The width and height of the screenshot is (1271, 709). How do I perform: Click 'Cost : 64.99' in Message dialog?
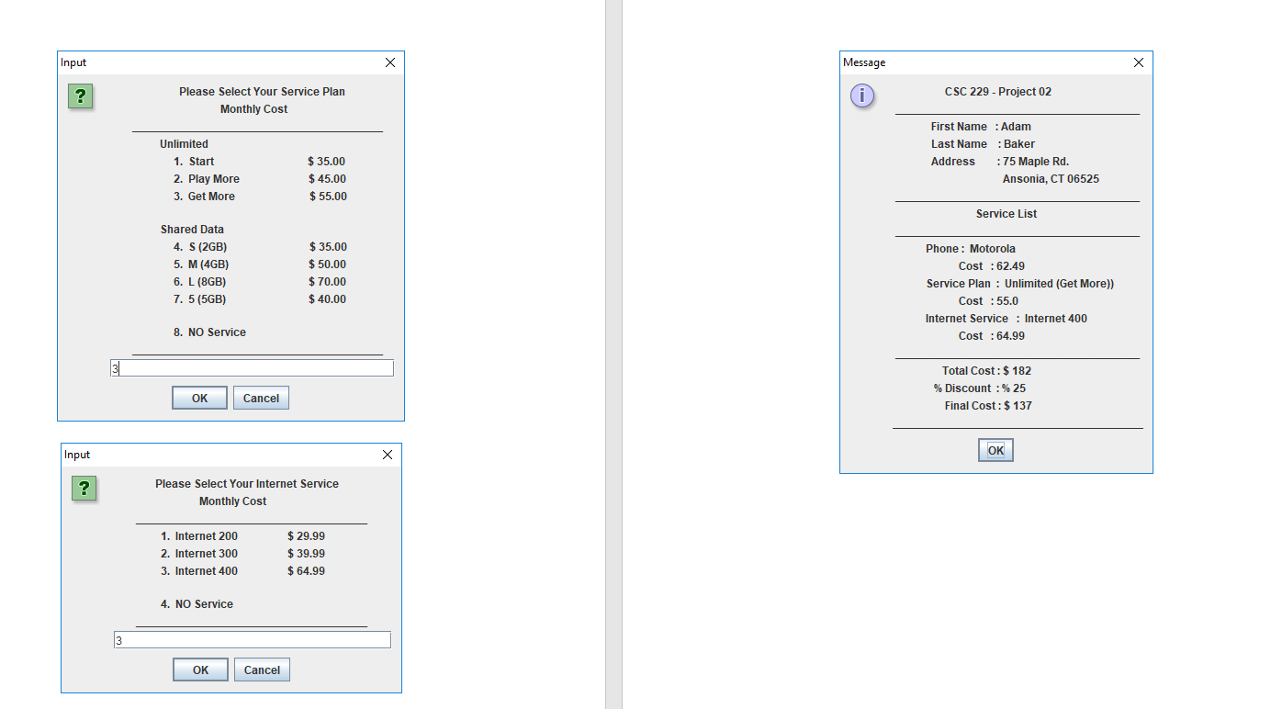tap(992, 336)
